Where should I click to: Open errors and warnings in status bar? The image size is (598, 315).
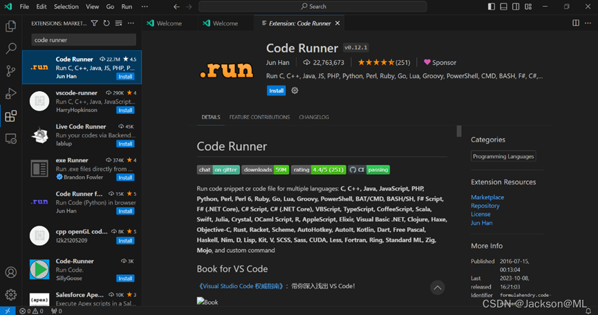31,311
